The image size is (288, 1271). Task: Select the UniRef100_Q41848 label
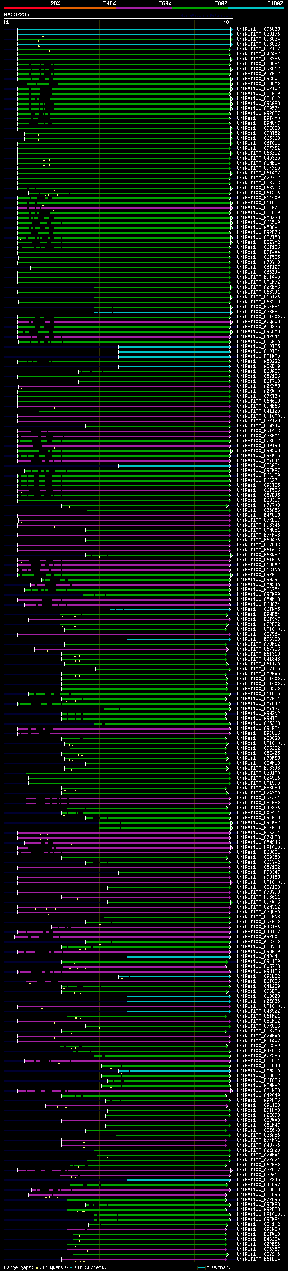[258, 659]
